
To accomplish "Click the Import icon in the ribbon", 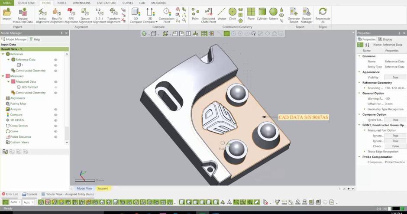I will pos(7,14).
